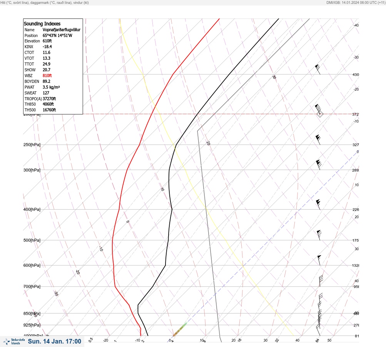Click the wind barb at the 300 hPa level

click(318, 165)
